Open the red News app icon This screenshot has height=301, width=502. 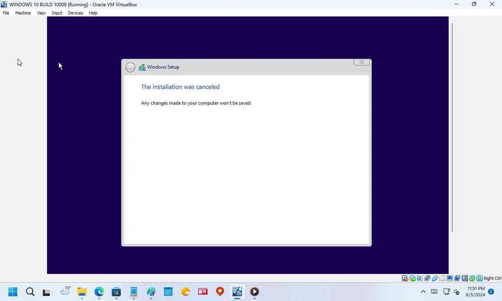203,292
